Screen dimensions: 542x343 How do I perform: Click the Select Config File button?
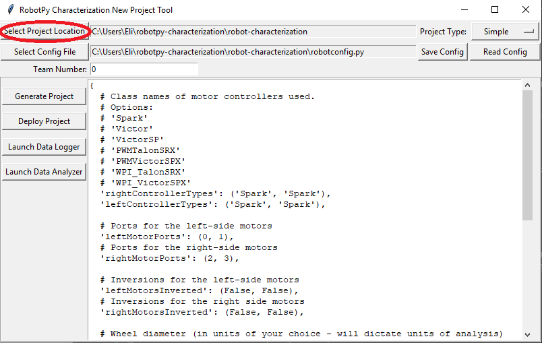tap(44, 52)
